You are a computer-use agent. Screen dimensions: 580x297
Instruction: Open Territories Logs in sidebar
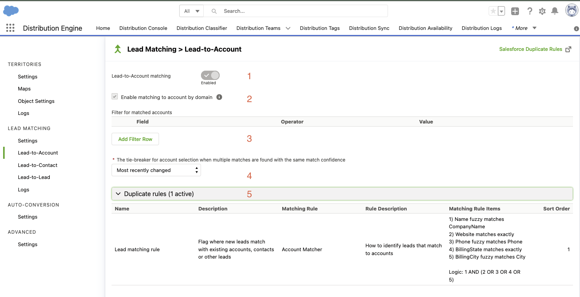coord(23,113)
